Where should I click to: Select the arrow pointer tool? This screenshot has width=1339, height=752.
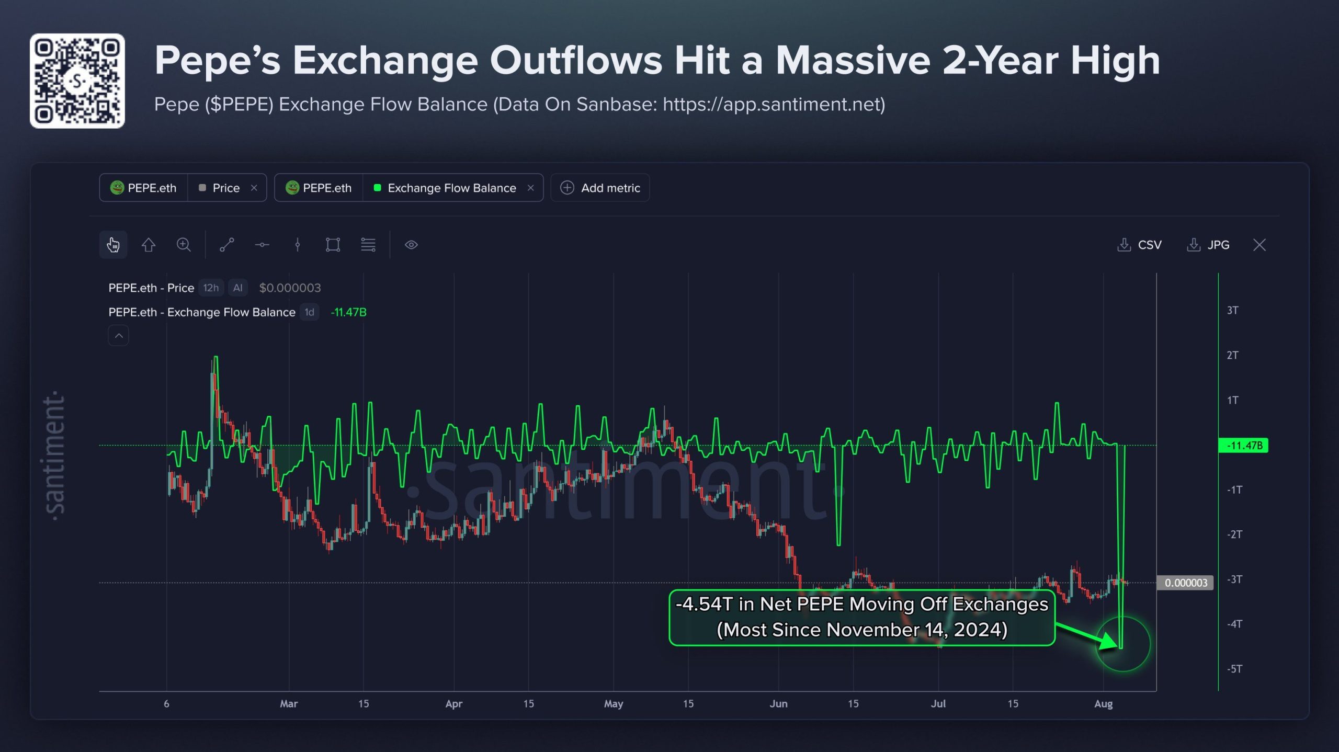149,245
